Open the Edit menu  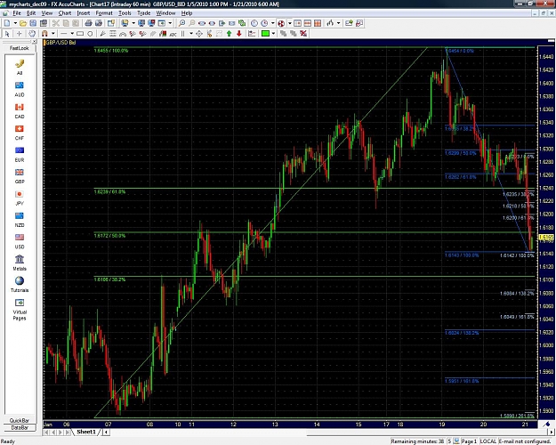coord(31,13)
